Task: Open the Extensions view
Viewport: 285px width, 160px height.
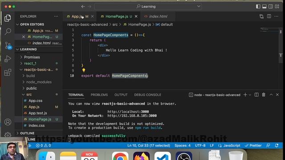Action: point(8,72)
